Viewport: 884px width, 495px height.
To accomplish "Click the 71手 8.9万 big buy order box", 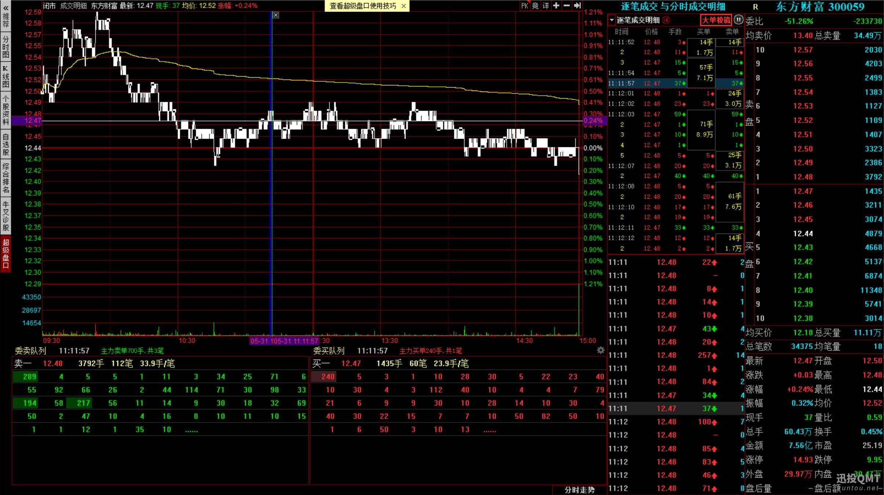I will click(x=701, y=129).
